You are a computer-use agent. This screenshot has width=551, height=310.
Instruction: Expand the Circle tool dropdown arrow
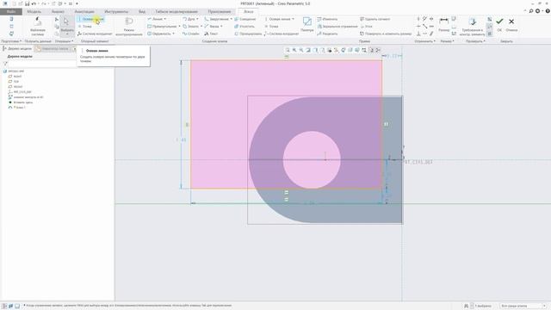[173, 34]
